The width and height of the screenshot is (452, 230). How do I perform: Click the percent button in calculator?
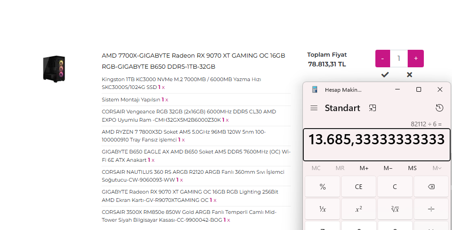click(323, 187)
